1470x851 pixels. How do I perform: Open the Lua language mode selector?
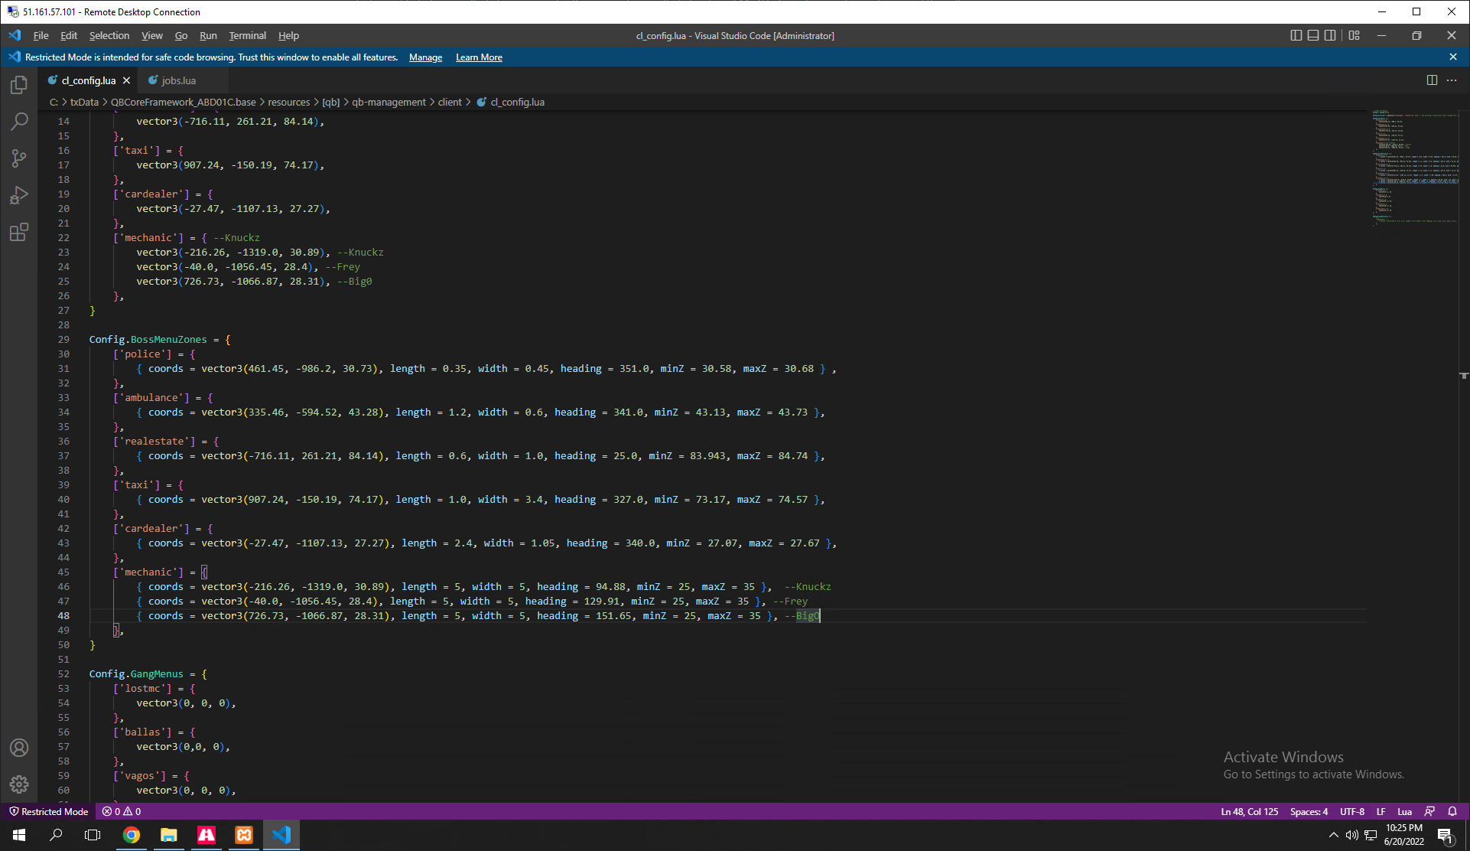(x=1404, y=811)
